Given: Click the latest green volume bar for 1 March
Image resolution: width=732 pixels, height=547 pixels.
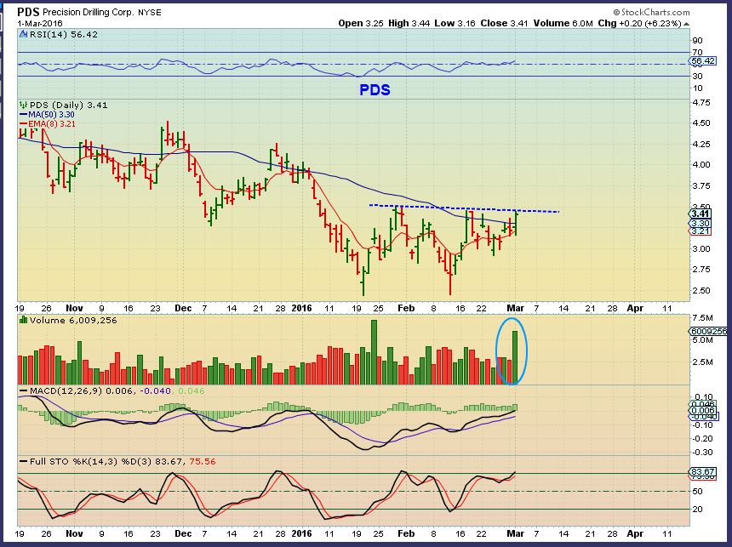Looking at the screenshot, I should tap(515, 357).
